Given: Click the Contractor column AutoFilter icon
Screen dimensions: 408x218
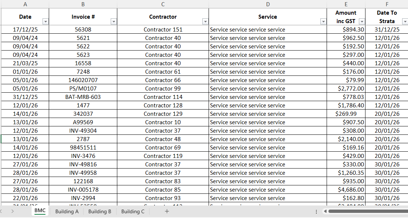Looking at the screenshot, I should (x=205, y=21).
